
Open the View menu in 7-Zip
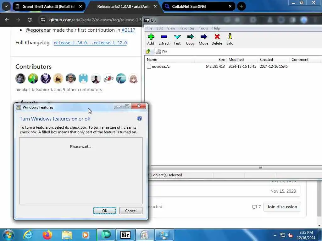(x=171, y=28)
